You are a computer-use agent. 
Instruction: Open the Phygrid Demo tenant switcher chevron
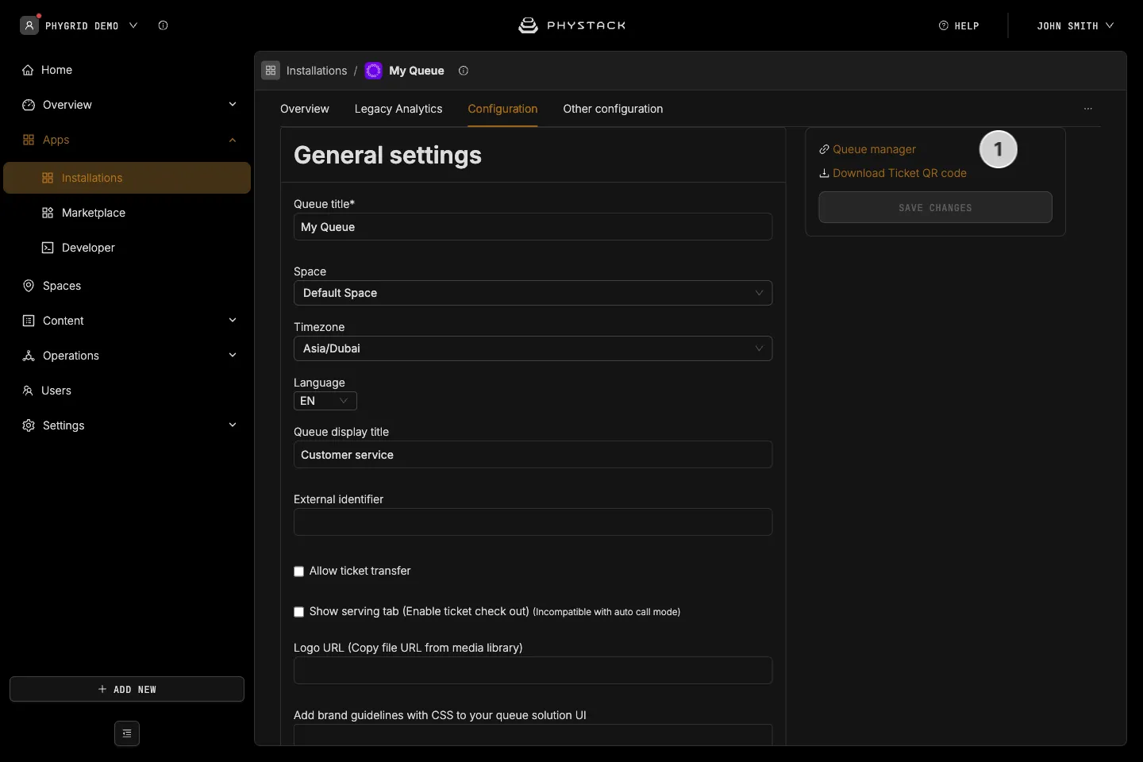[x=133, y=25]
